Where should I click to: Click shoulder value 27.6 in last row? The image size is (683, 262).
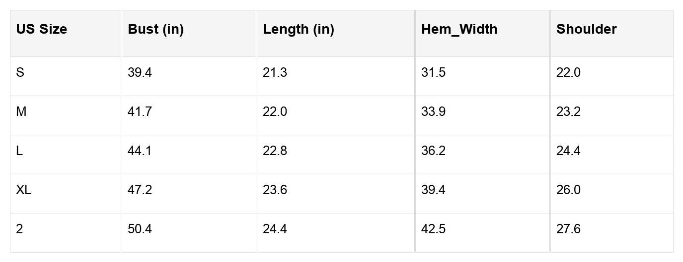click(x=568, y=229)
